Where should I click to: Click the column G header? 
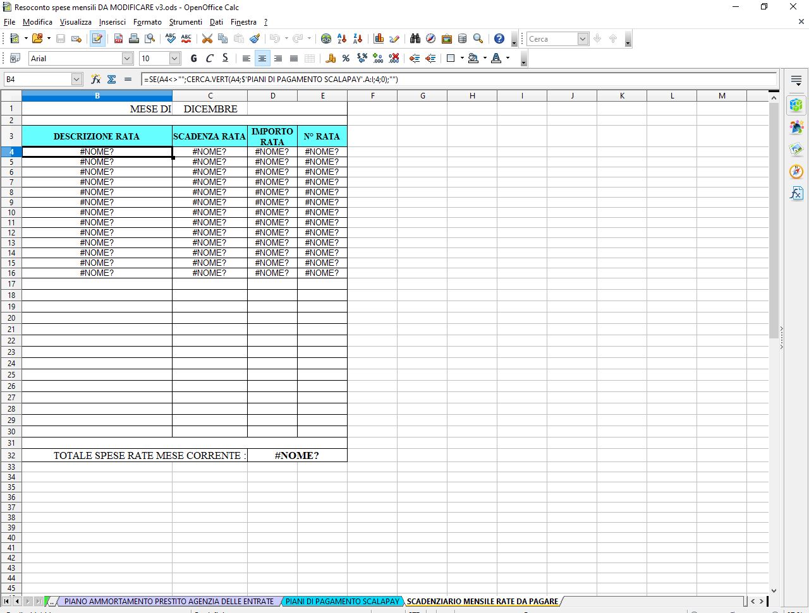click(422, 96)
